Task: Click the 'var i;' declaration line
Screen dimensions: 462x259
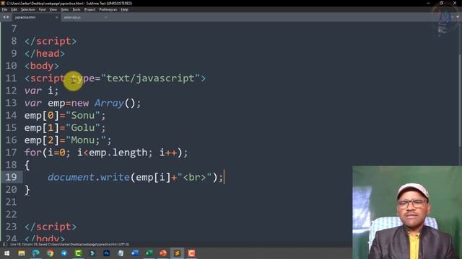Action: [x=42, y=91]
